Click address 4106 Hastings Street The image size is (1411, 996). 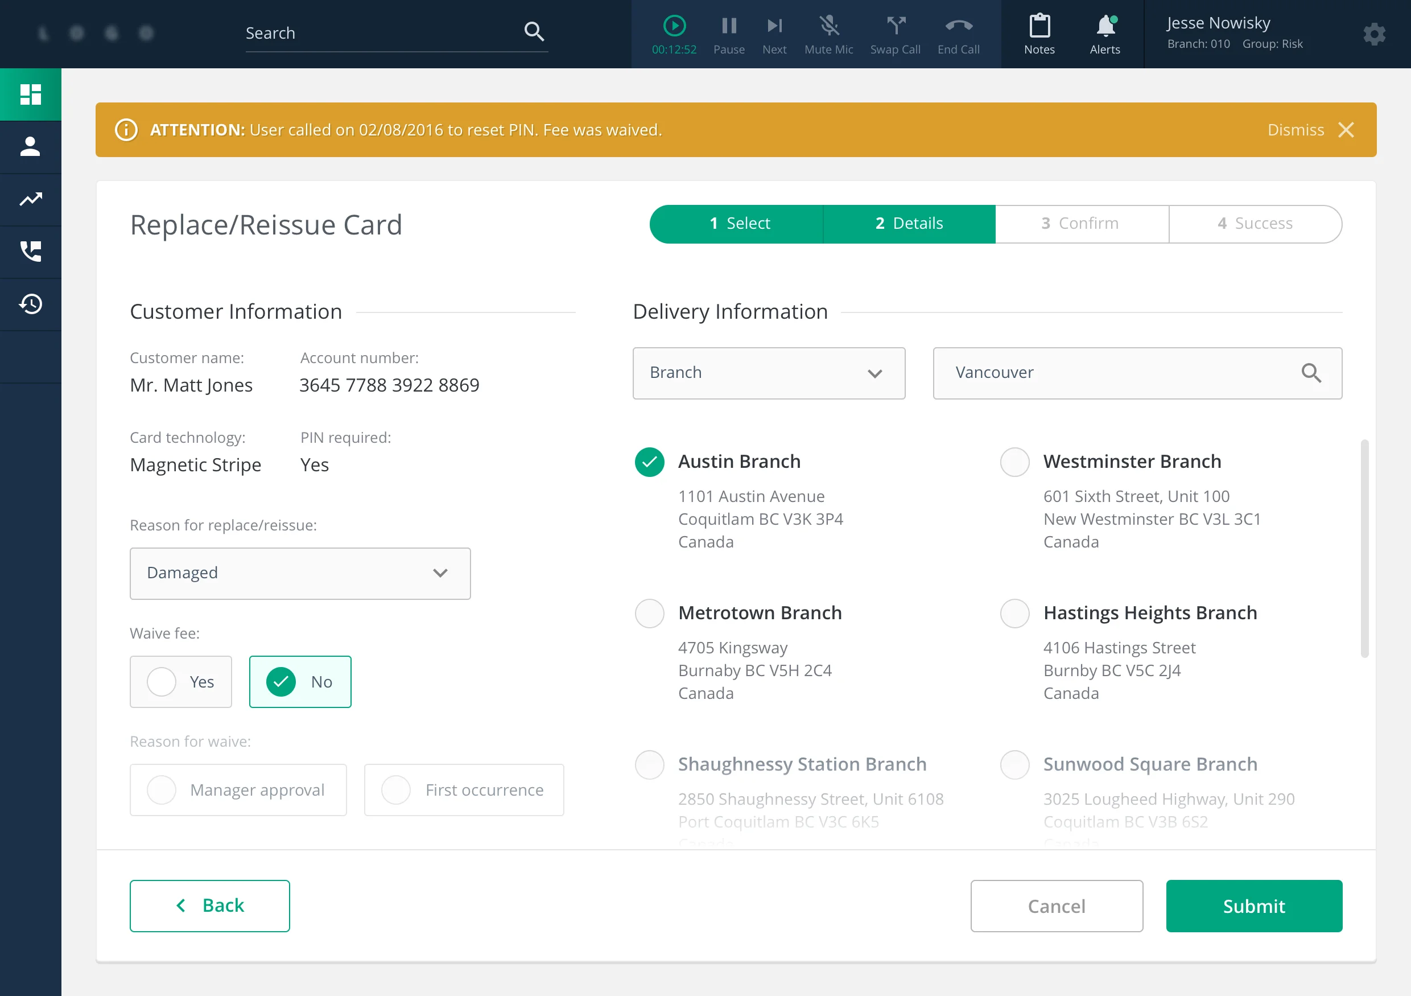[1119, 648]
